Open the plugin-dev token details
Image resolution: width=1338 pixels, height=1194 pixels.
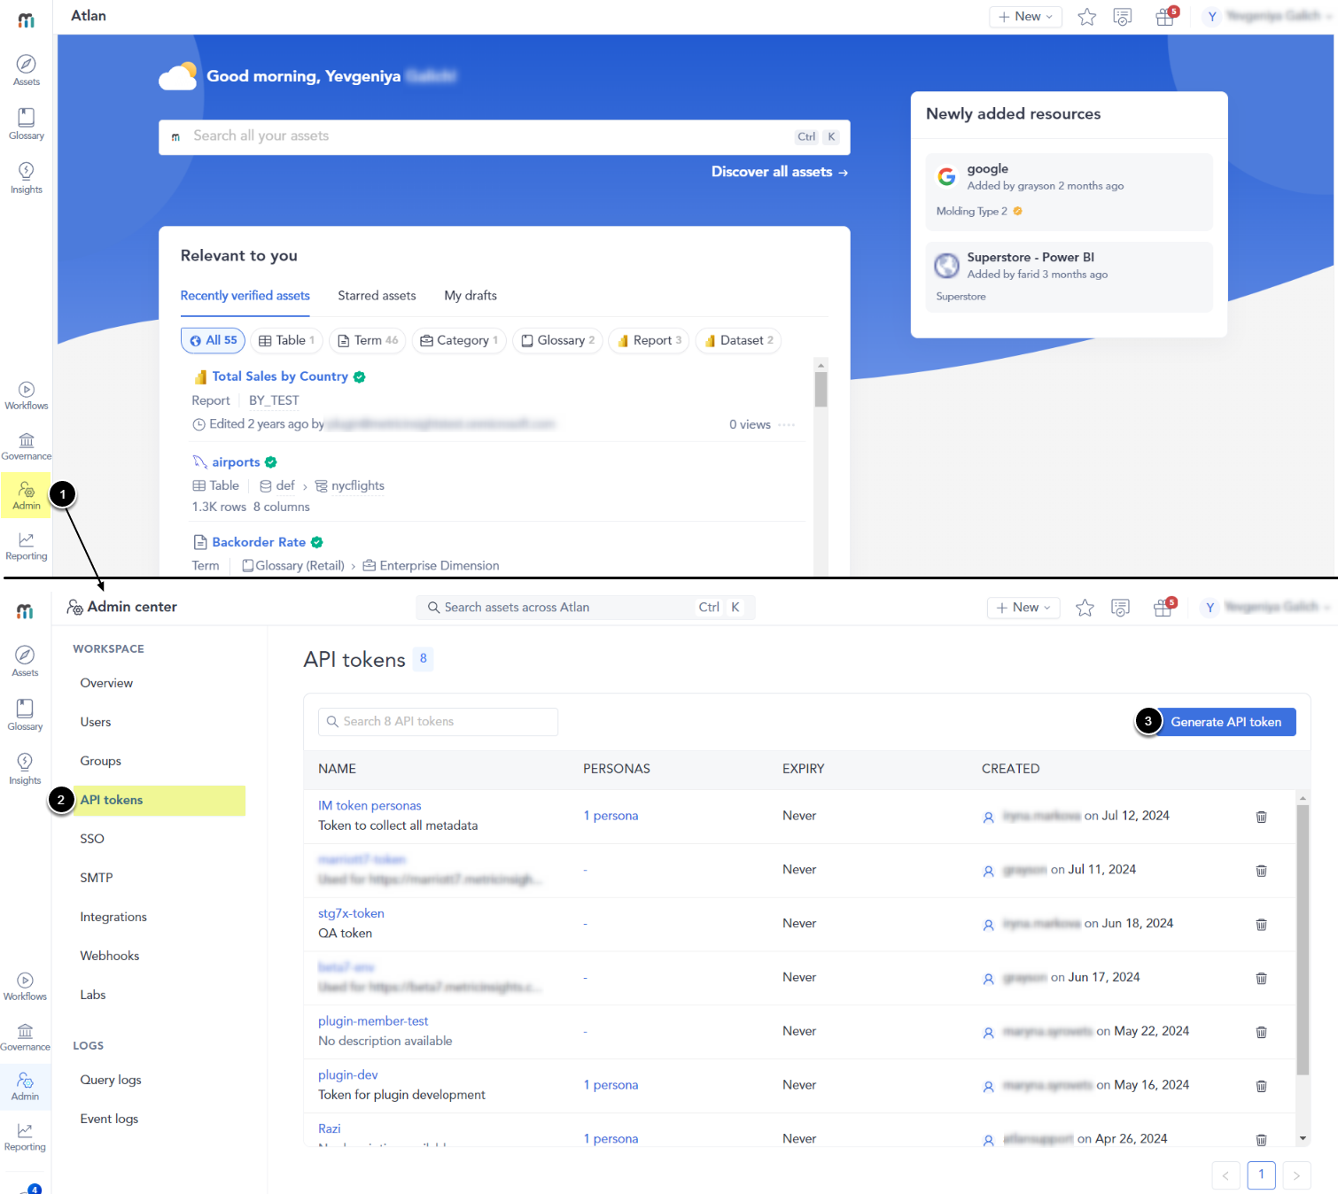348,1075
